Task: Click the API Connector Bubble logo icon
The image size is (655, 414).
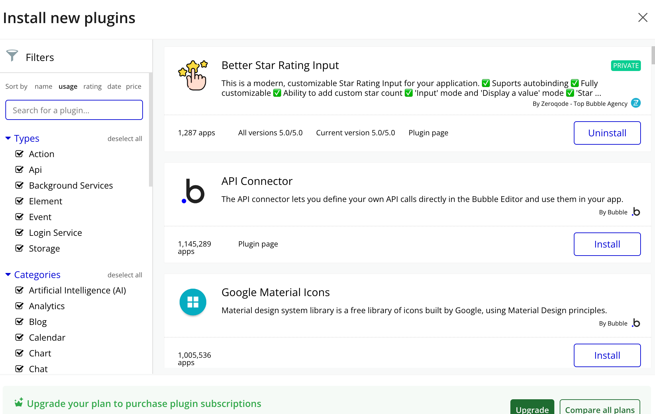Action: [x=193, y=191]
